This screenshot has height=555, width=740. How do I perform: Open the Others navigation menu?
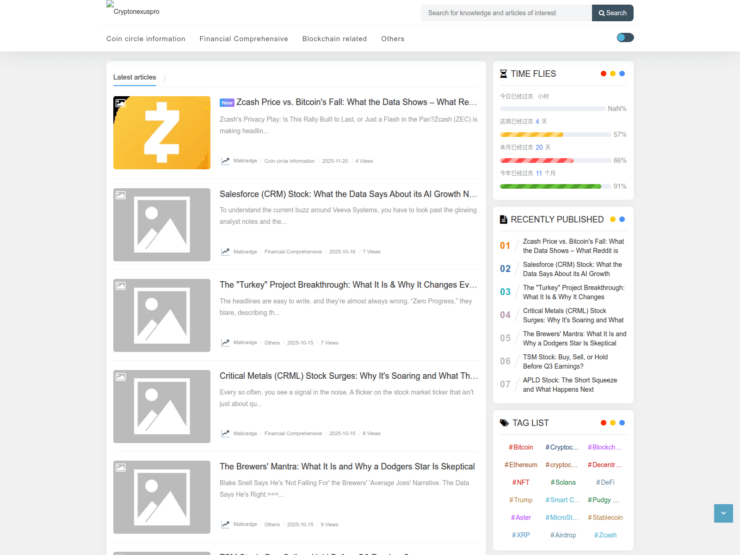coord(392,39)
